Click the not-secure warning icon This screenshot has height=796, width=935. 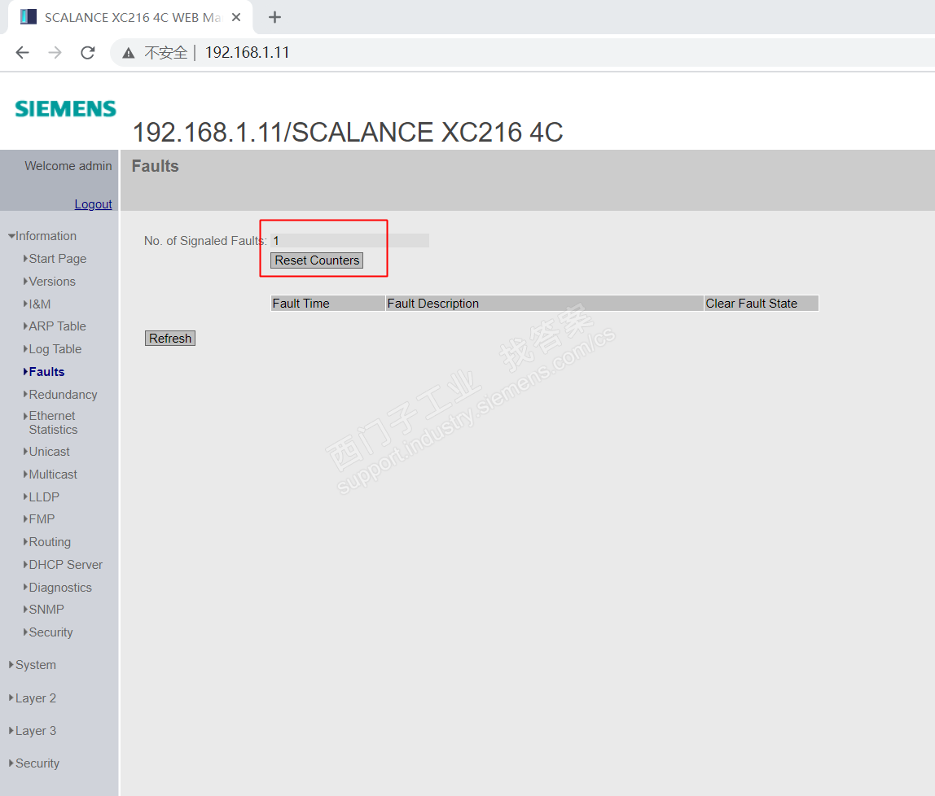[x=128, y=53]
